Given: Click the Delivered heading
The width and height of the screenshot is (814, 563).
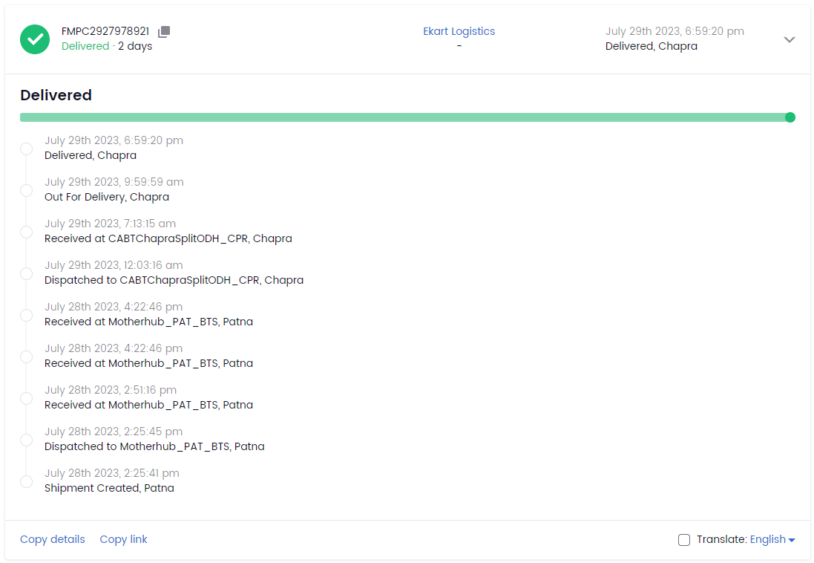Looking at the screenshot, I should [x=56, y=95].
